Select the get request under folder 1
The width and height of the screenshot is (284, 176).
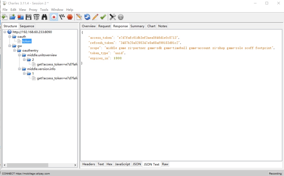(57, 78)
